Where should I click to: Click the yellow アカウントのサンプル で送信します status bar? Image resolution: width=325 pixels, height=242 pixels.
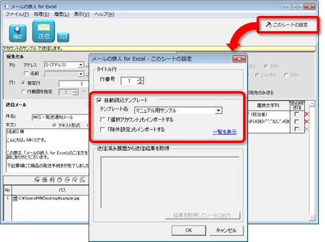coord(159,48)
